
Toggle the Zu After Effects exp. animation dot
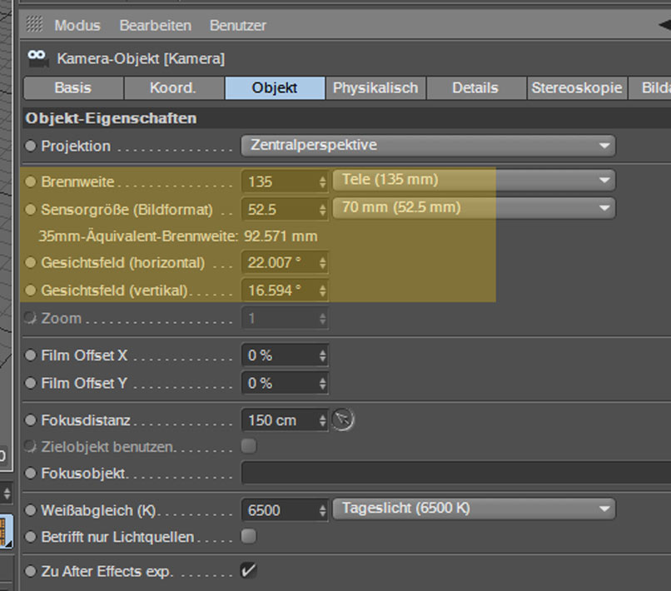30,571
